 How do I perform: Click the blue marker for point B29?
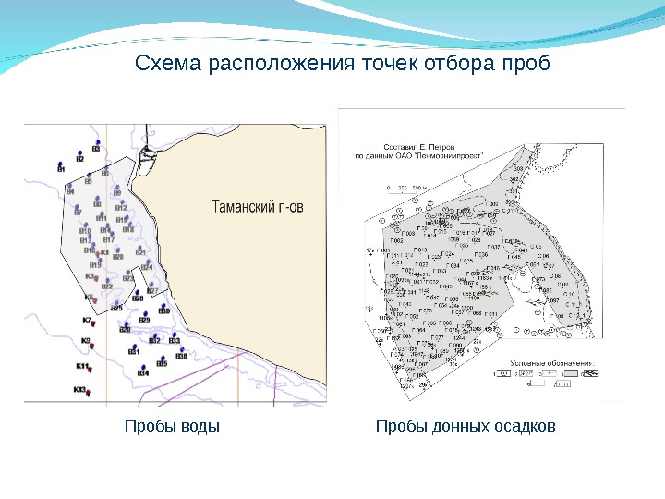tap(145, 314)
